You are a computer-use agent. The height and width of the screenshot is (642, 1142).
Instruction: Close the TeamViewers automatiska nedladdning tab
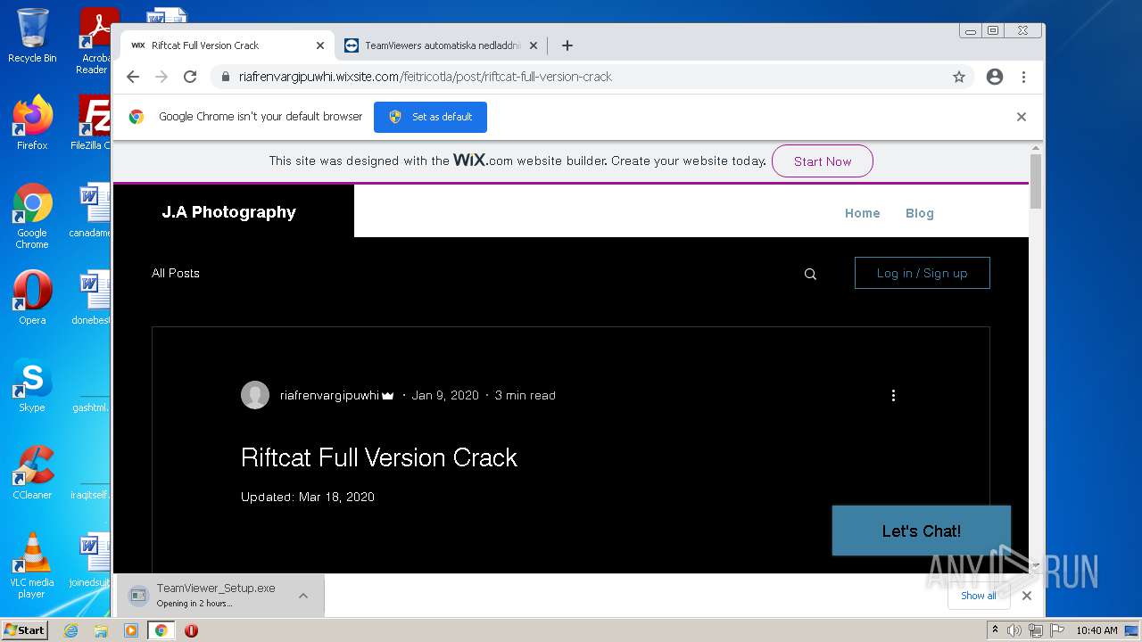click(534, 45)
